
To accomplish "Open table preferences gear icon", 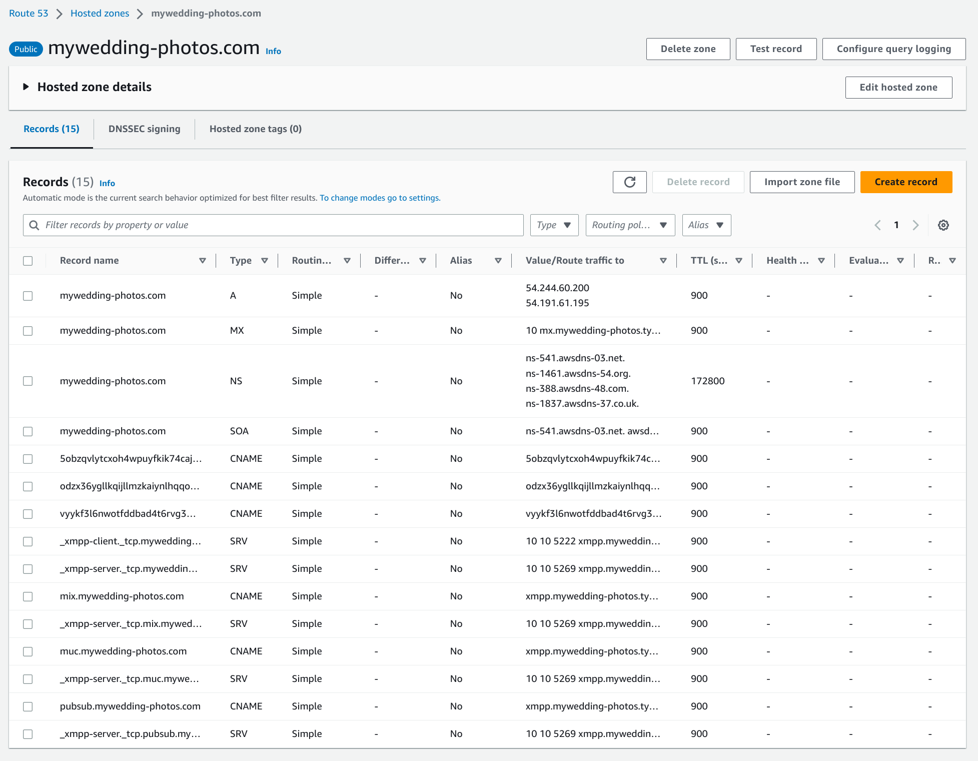I will [943, 225].
